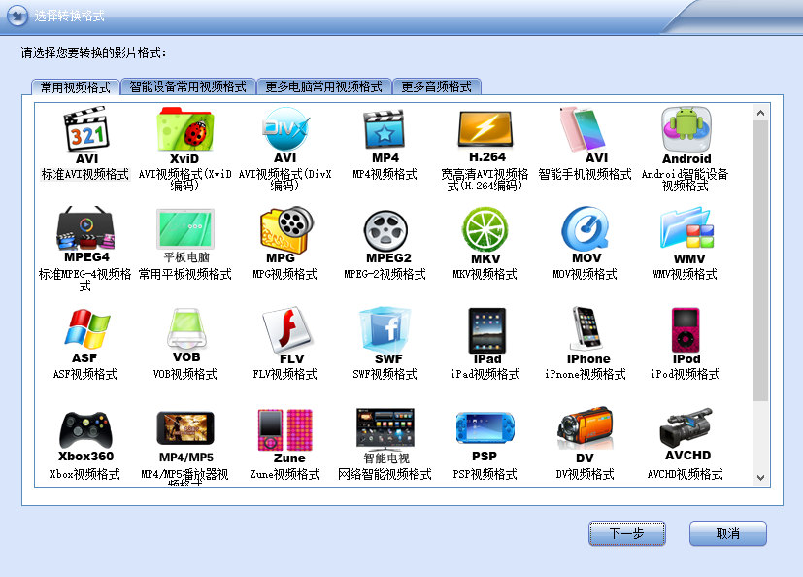Click the 标准AVI视频格式 label
The width and height of the screenshot is (803, 577).
tap(85, 174)
